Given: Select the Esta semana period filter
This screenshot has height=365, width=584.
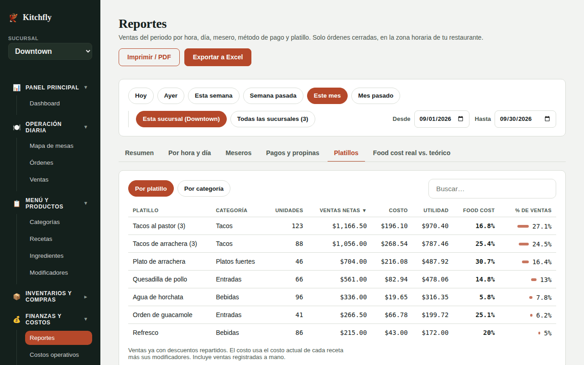Looking at the screenshot, I should tap(214, 96).
